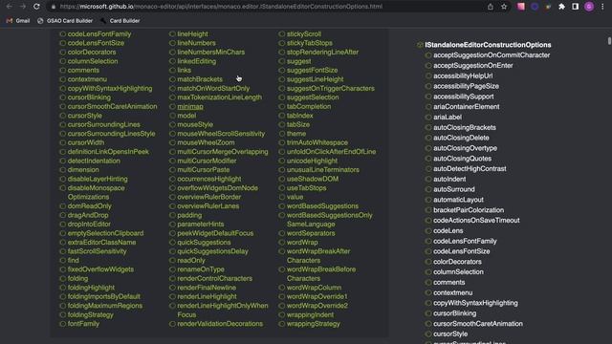Click the property icon beside matchBrackets
612x344 pixels.
[172, 79]
